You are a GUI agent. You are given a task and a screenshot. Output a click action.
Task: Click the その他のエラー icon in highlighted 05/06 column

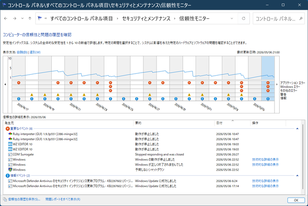coord(268,90)
